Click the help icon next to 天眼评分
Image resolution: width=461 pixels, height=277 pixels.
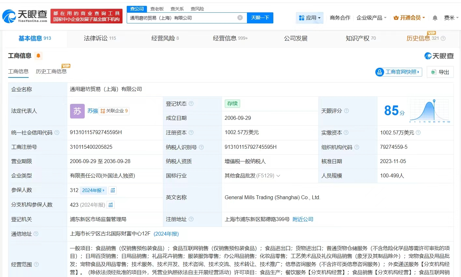(347, 111)
